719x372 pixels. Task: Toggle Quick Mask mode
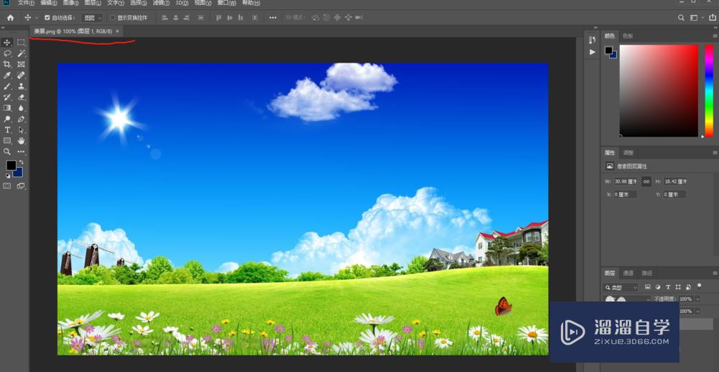tap(7, 186)
